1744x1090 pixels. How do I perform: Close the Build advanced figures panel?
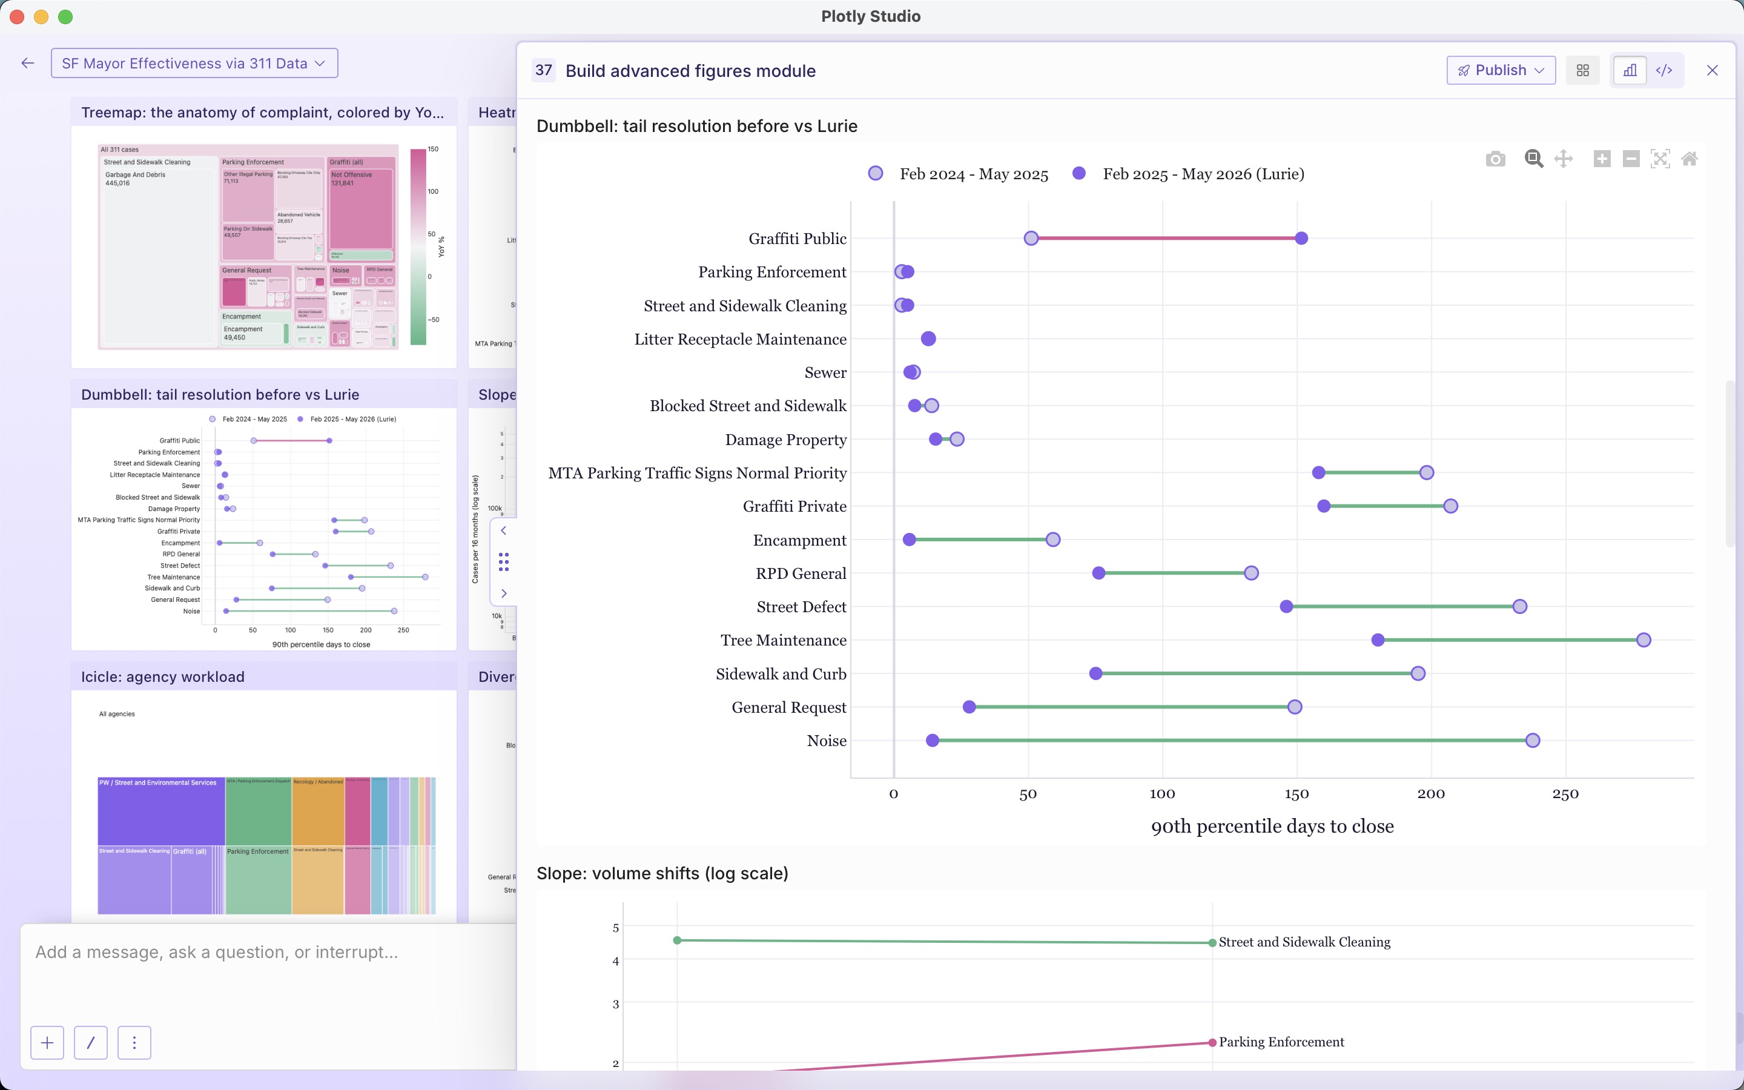1713,70
